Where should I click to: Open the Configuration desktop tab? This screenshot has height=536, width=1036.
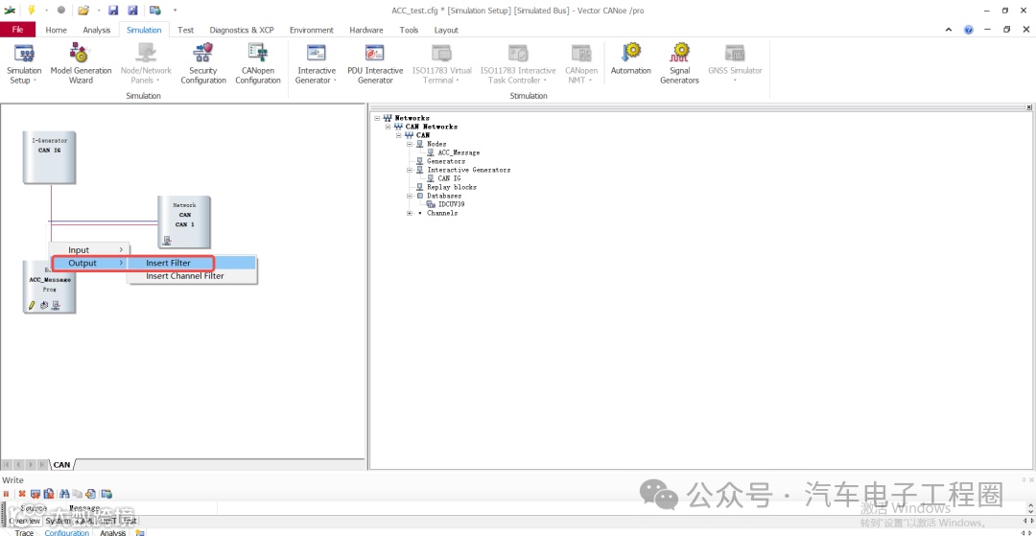click(67, 533)
